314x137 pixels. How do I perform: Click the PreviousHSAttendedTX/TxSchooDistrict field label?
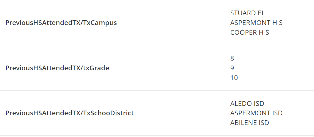(69, 113)
